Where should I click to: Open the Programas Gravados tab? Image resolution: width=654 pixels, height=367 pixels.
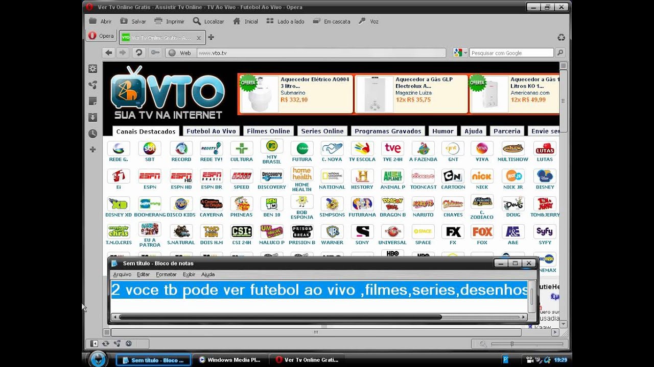click(388, 131)
